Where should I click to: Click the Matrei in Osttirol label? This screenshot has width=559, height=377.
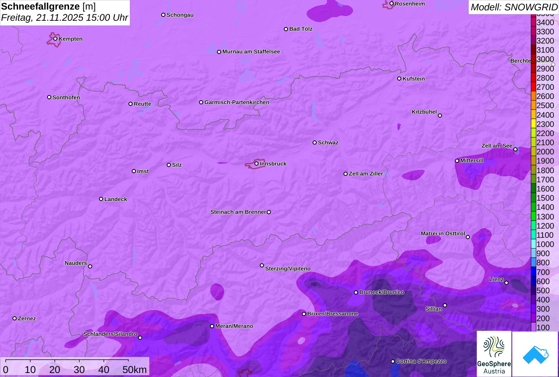[x=443, y=233]
